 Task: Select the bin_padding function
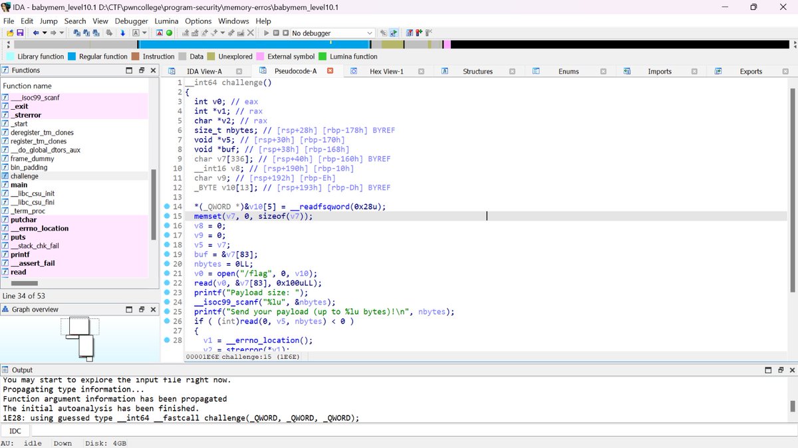point(75,168)
